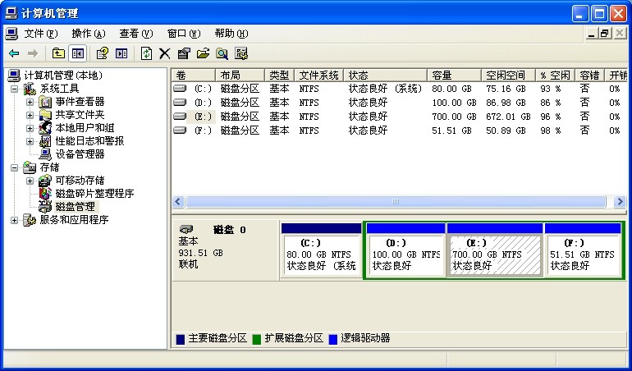Screen dimensions: 632x371
Task: Click the Back arrow toolbar icon
Action: 14,53
